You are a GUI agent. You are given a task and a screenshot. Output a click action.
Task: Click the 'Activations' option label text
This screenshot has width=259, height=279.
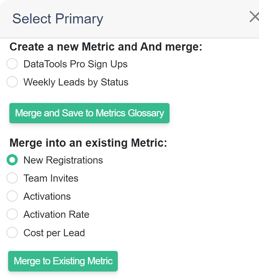click(47, 196)
